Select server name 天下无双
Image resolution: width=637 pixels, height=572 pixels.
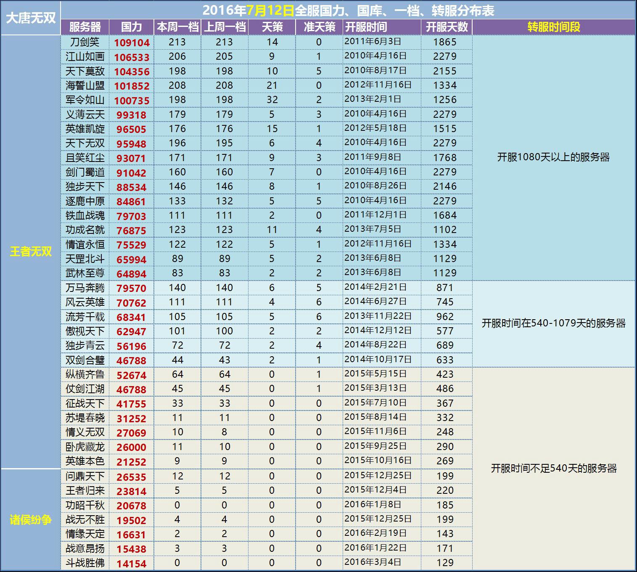click(x=85, y=143)
